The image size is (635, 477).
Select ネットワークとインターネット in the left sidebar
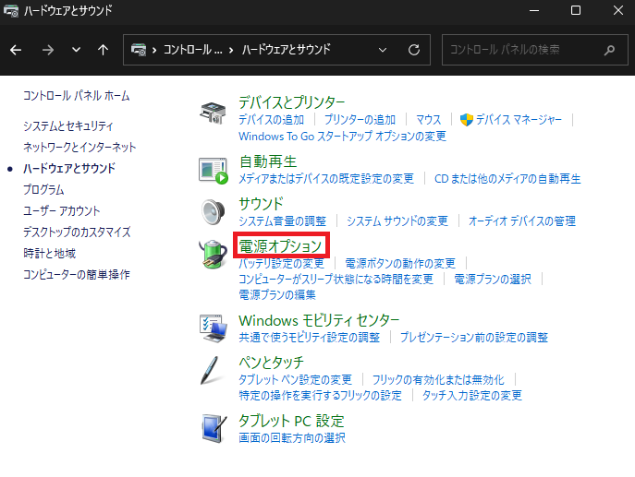(79, 147)
